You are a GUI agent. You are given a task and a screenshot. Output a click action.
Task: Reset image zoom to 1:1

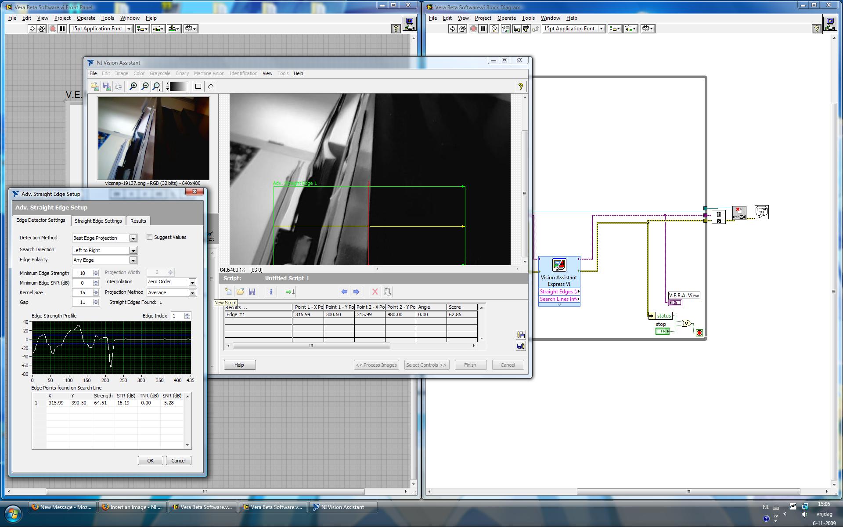pyautogui.click(x=157, y=87)
